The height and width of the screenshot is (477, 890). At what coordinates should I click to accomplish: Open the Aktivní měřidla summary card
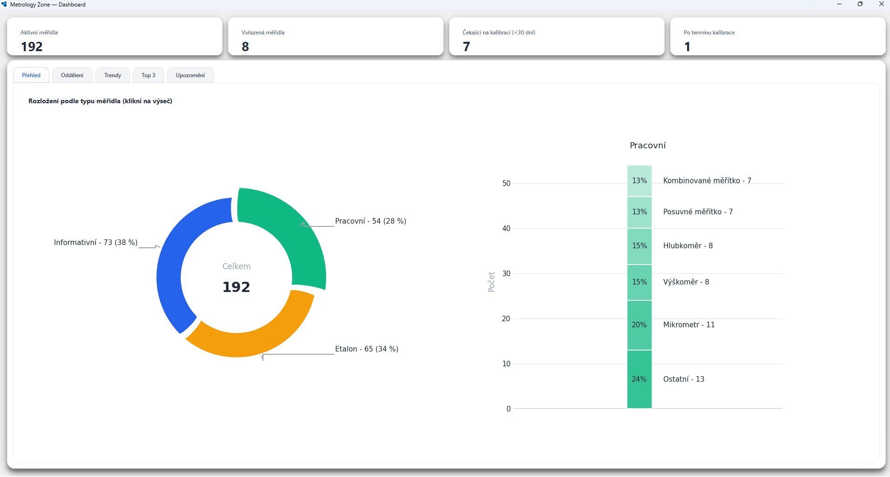pos(115,37)
